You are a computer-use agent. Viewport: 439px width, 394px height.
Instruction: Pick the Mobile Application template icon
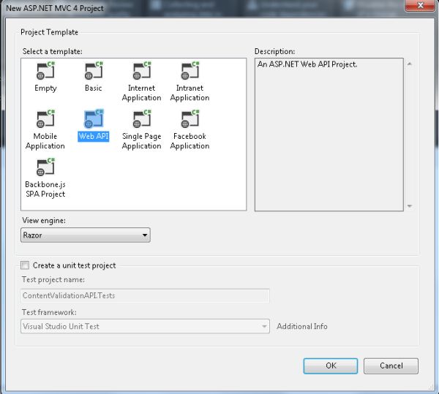(45, 119)
